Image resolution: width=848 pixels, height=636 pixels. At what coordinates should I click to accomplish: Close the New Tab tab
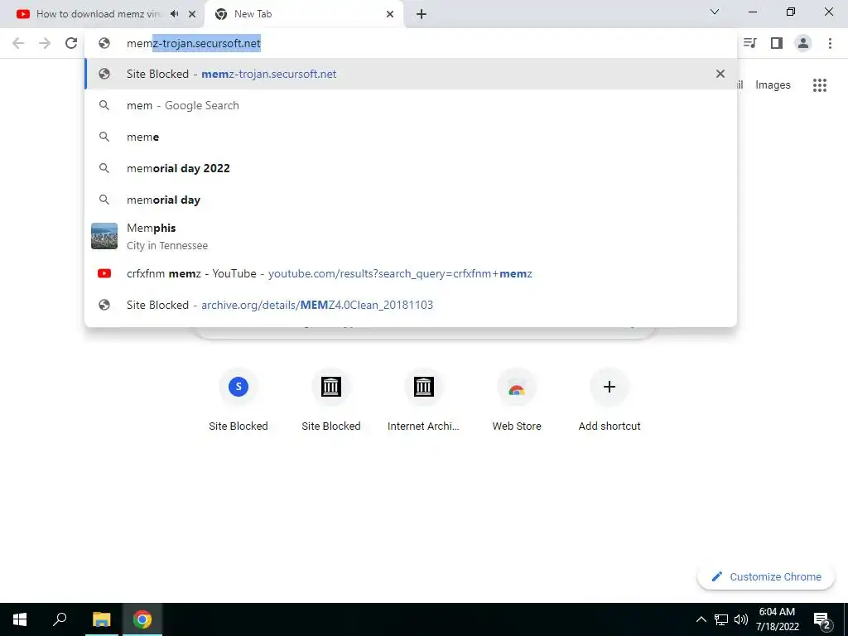point(390,14)
